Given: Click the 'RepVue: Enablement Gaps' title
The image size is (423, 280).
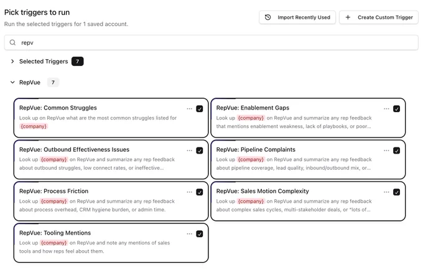Looking at the screenshot, I should tap(253, 108).
